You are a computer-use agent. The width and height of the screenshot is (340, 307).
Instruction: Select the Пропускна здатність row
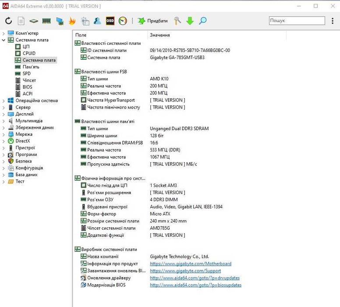[138, 164]
